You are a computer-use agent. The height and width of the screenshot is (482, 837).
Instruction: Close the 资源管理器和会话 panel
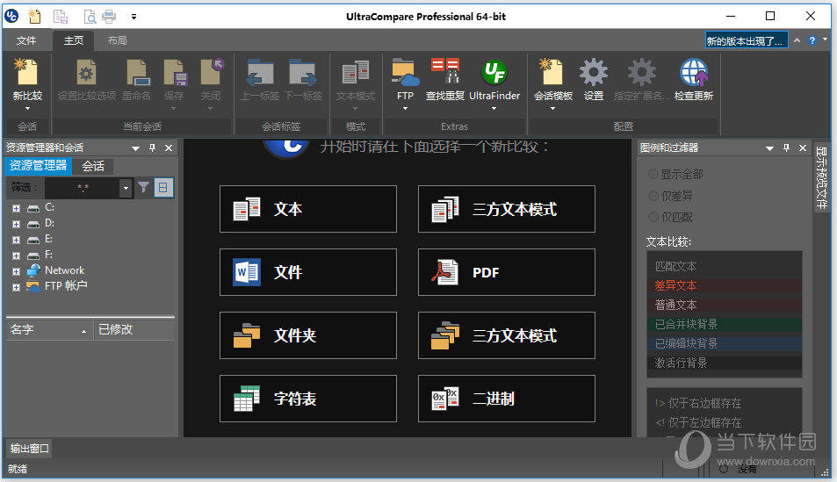[x=169, y=147]
